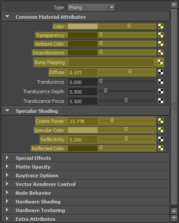The image size is (179, 223).
Task: Click the Incandescence label
Action: point(48,53)
